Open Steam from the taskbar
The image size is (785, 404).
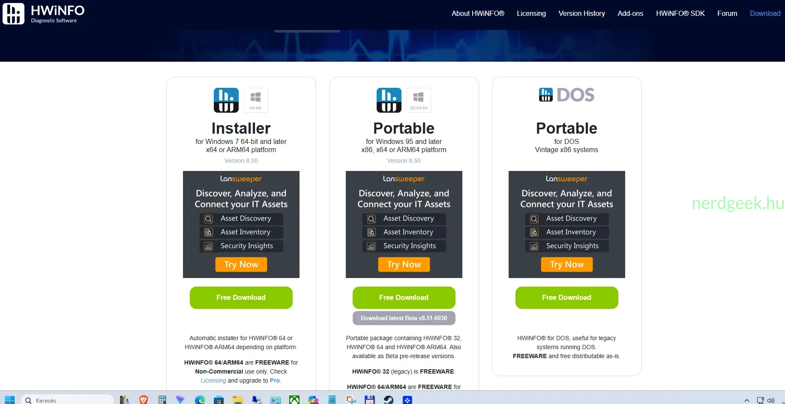[389, 400]
